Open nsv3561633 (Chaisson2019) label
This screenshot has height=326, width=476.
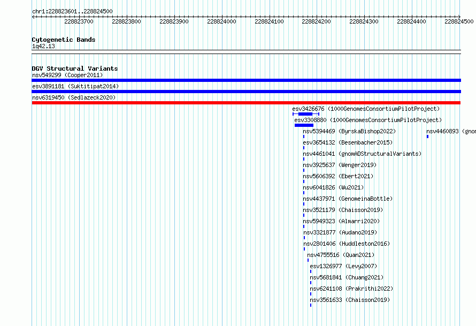[350, 300]
